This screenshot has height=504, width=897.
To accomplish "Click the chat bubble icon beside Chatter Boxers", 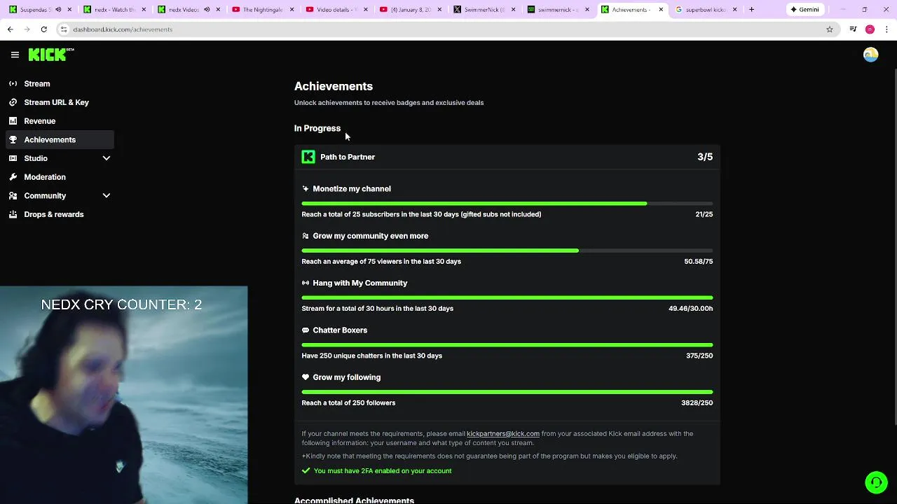I will [306, 330].
